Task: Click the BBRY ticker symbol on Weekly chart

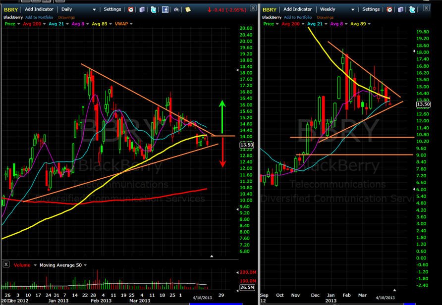Action: point(269,9)
